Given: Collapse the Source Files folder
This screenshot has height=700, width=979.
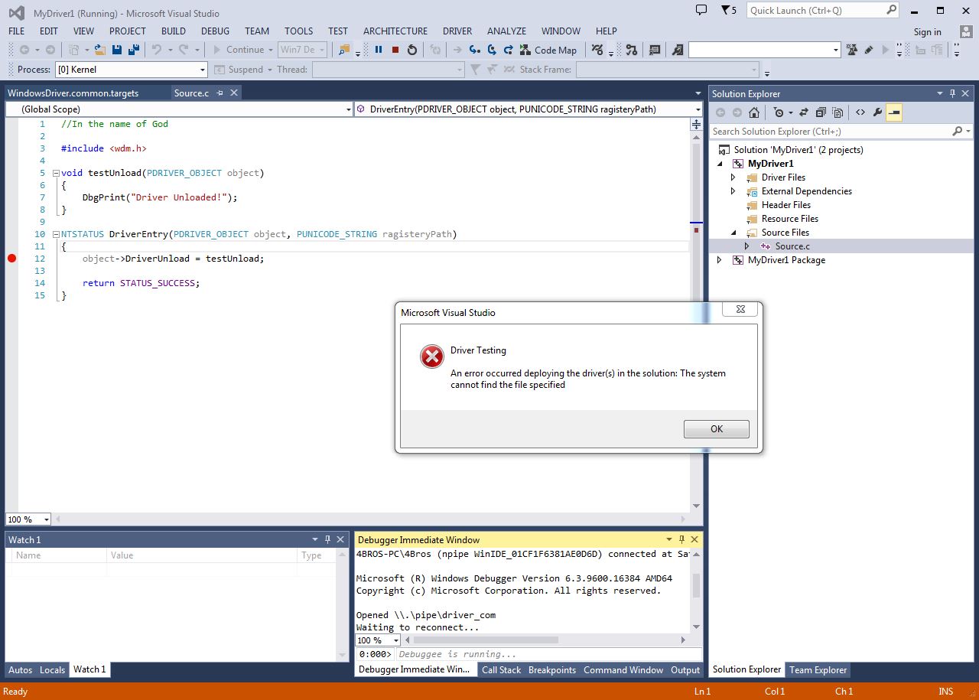Looking at the screenshot, I should 733,233.
